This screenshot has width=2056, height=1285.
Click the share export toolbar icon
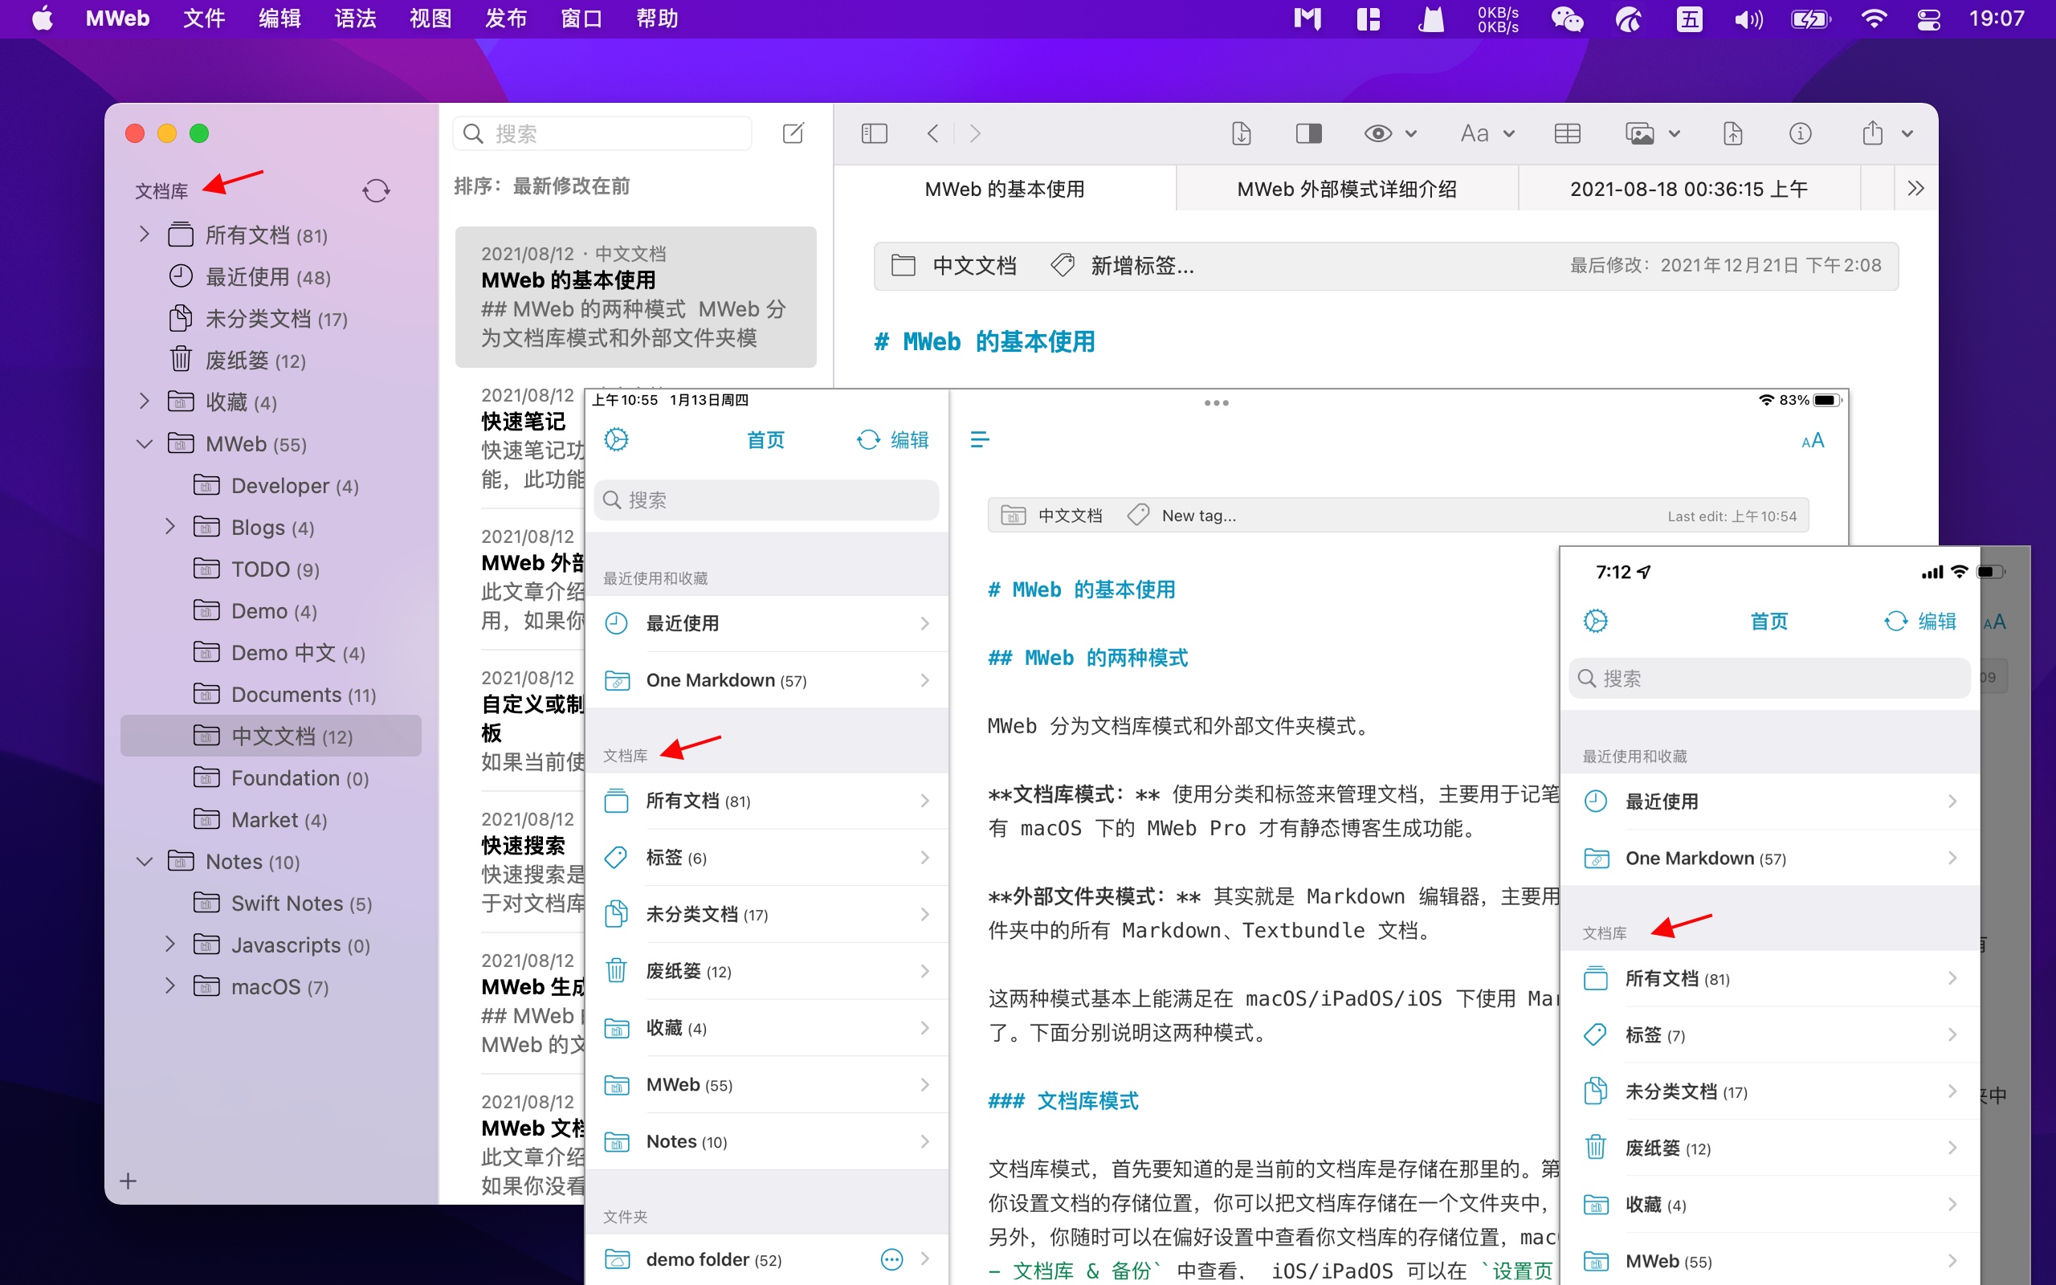pos(1873,133)
